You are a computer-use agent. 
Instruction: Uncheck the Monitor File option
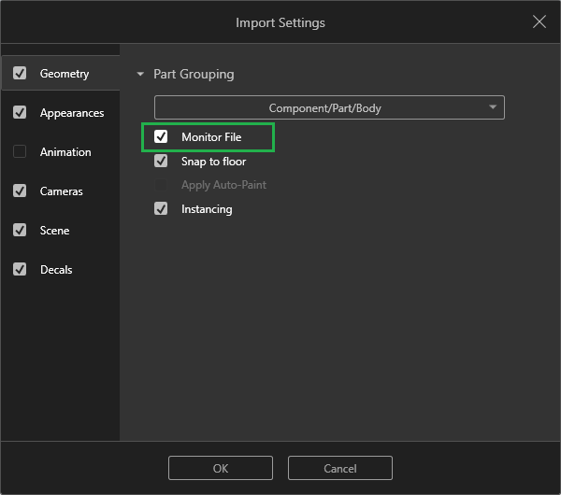161,136
